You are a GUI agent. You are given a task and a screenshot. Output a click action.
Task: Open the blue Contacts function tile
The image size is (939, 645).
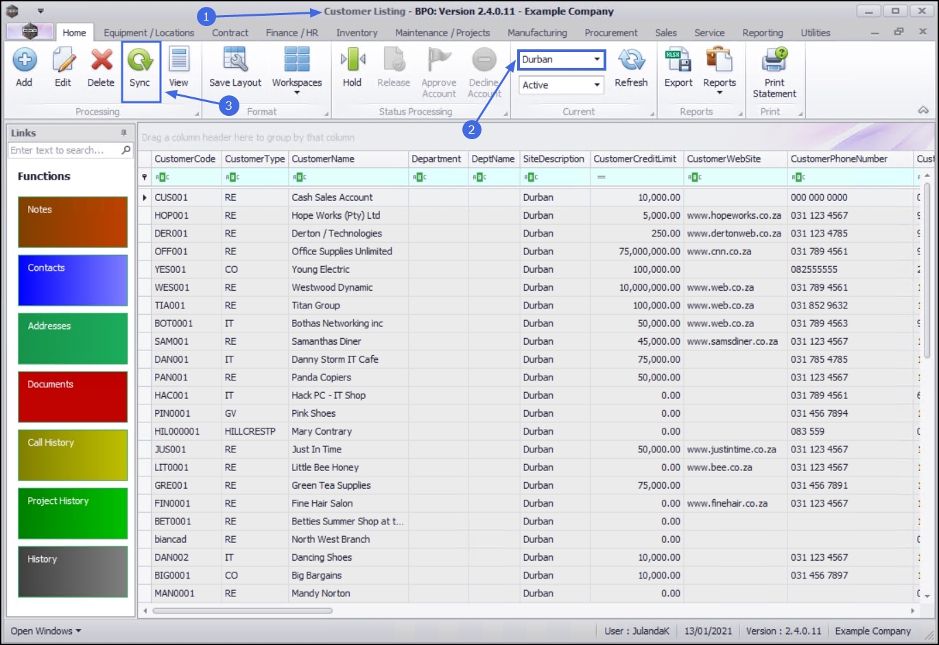(x=73, y=280)
